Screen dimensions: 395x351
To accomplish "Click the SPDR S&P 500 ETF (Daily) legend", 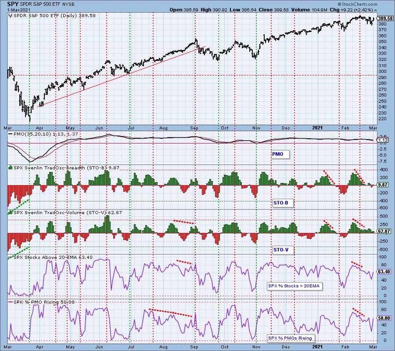I will coord(52,16).
